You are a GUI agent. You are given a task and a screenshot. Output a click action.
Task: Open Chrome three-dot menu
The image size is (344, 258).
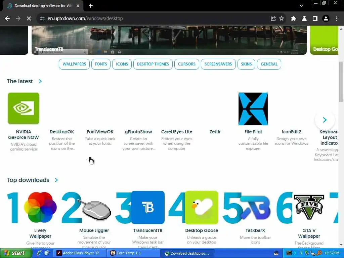337,18
